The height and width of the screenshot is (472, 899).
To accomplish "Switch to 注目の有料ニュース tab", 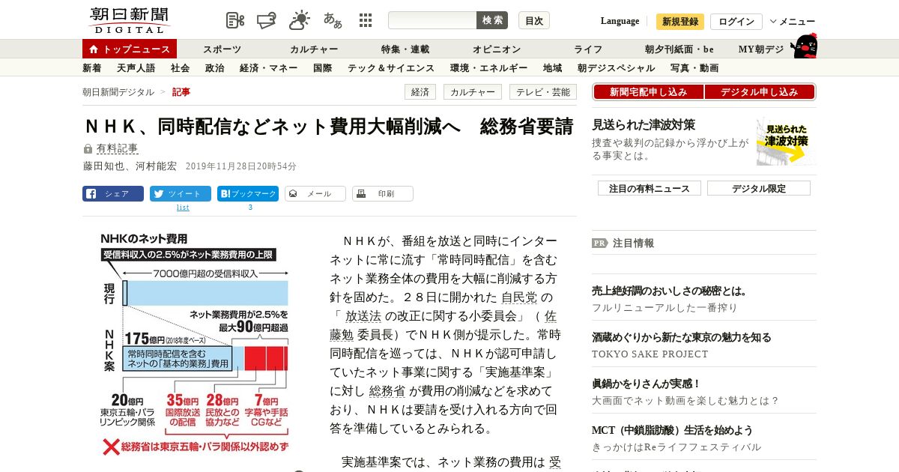I will pyautogui.click(x=650, y=188).
